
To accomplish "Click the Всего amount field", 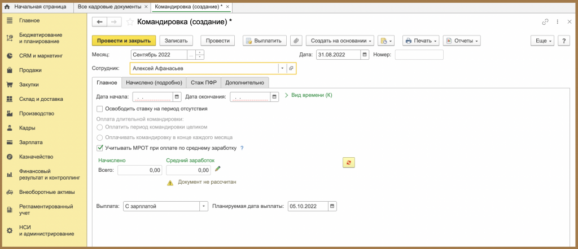I will (140, 170).
